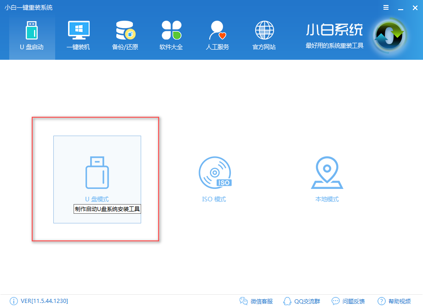Screen dimensions: 423x308
Task: Select the 本地模式 local mode option
Action: point(327,179)
